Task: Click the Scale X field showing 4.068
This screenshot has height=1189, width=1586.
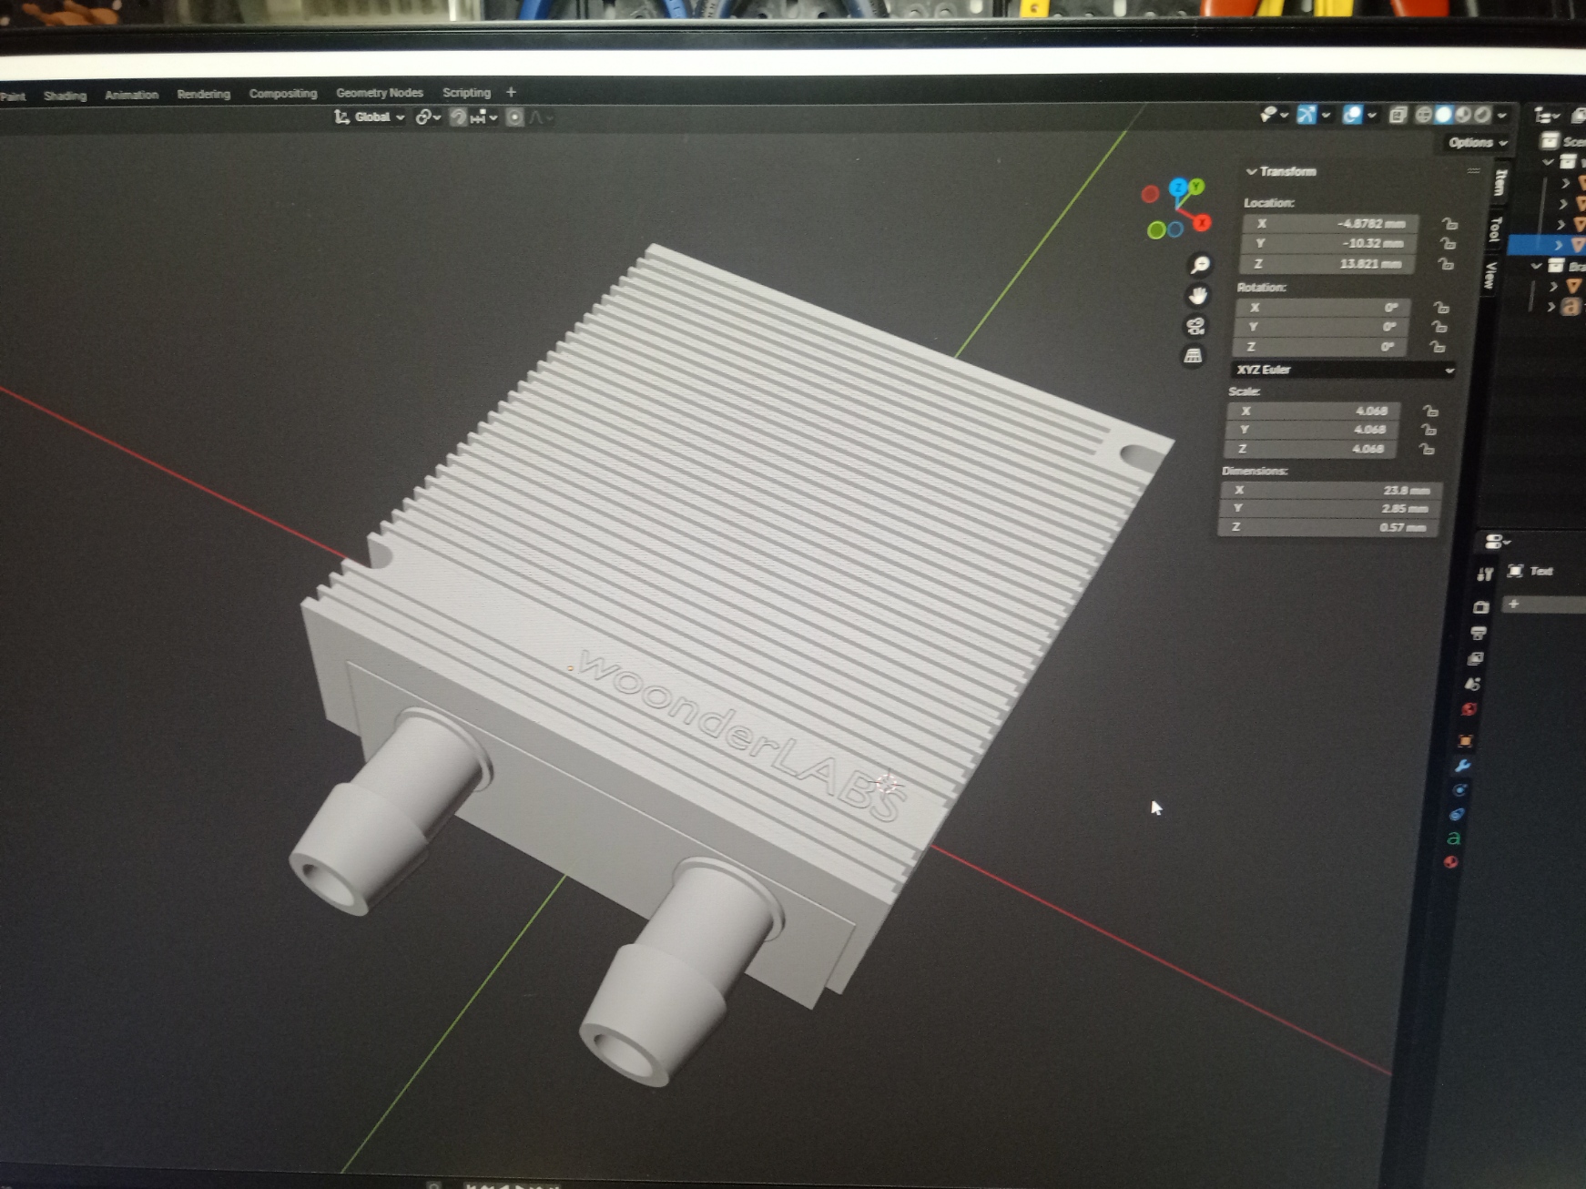Action: [x=1313, y=411]
